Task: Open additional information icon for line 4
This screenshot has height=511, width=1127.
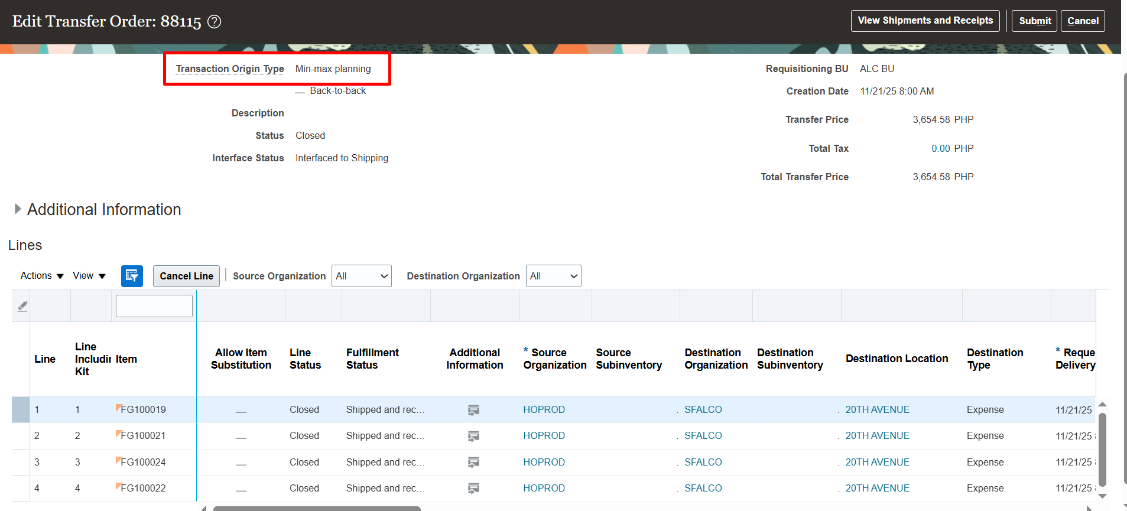Action: click(x=473, y=489)
